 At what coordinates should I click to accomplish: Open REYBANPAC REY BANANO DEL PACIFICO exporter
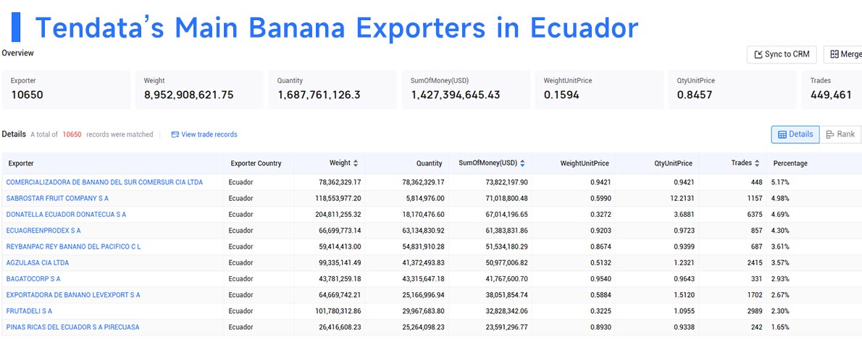click(73, 247)
